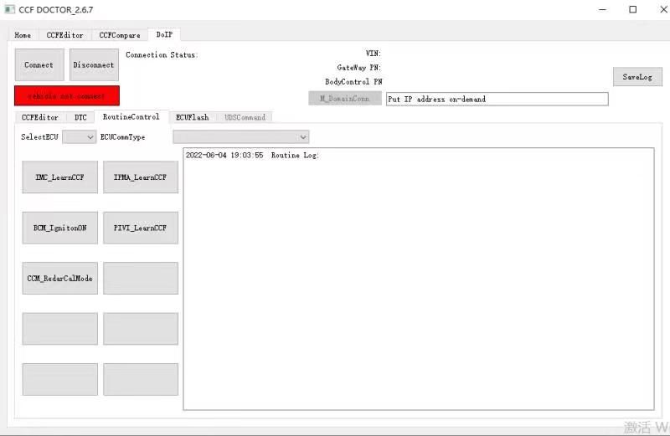Click the CCM_RedarCalMode button
The image size is (670, 436).
59,279
